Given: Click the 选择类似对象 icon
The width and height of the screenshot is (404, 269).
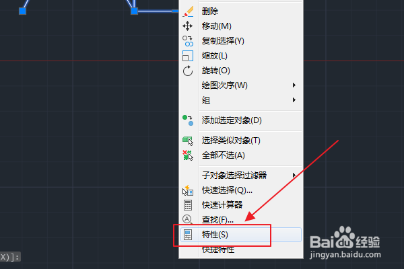Looking at the screenshot, I should click(188, 141).
